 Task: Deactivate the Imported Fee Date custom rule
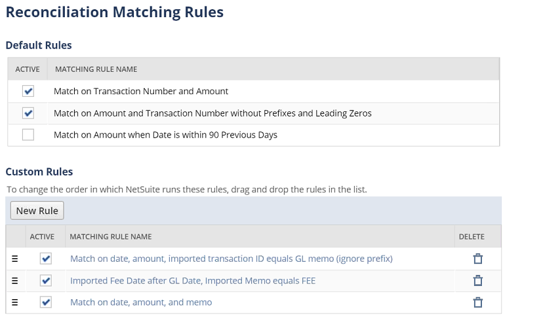(x=45, y=281)
